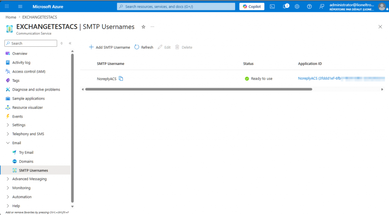Viewport: 389px width, 215px height.
Task: Click the Communication Service resource icon
Action: tap(9, 29)
